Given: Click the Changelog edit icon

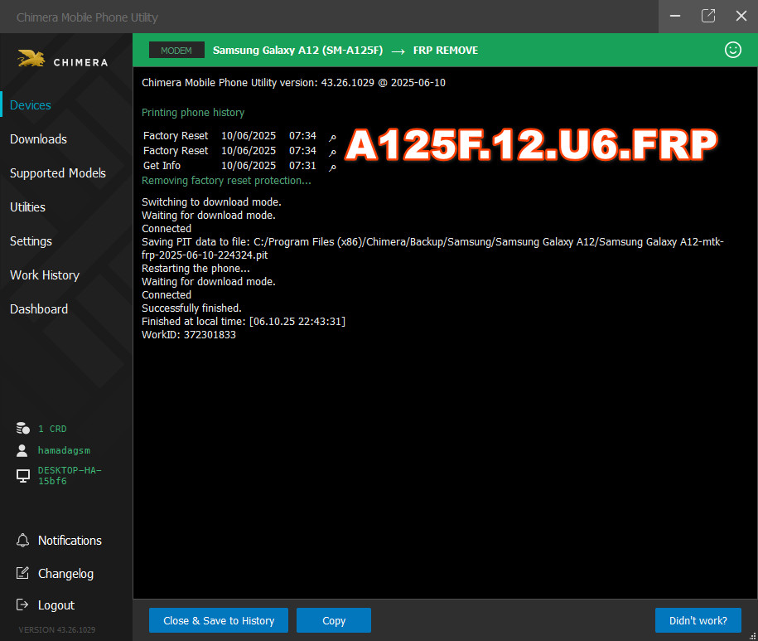Looking at the screenshot, I should [22, 573].
